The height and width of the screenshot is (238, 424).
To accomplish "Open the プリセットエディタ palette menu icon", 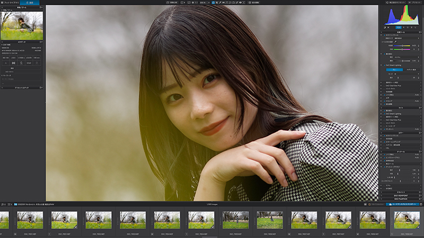I will 41,88.
